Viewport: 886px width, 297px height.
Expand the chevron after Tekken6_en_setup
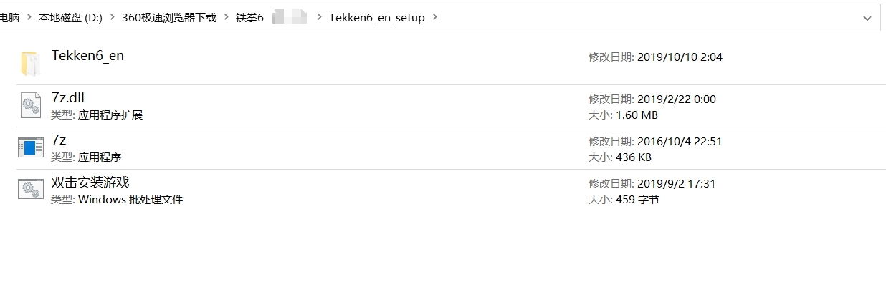tap(435, 18)
